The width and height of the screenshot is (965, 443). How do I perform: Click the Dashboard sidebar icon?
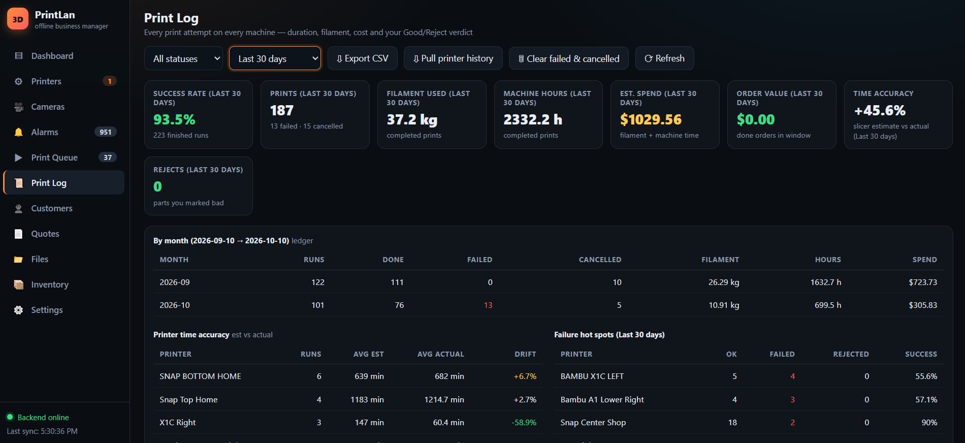pyautogui.click(x=19, y=56)
